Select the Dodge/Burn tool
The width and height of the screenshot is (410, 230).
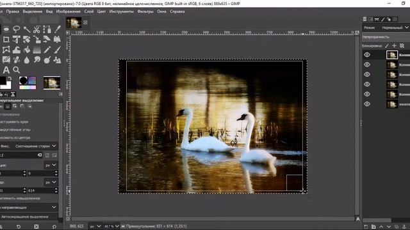[47, 59]
